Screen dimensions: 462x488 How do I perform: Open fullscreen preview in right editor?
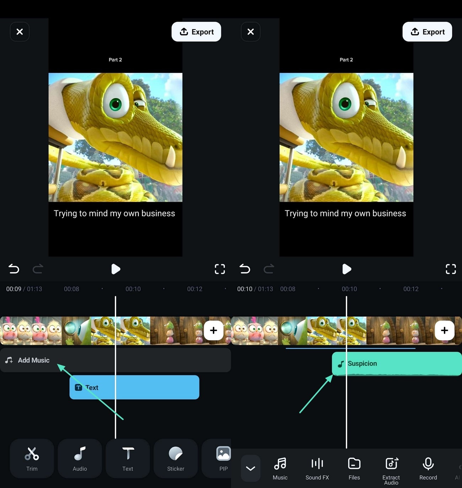[x=451, y=269]
